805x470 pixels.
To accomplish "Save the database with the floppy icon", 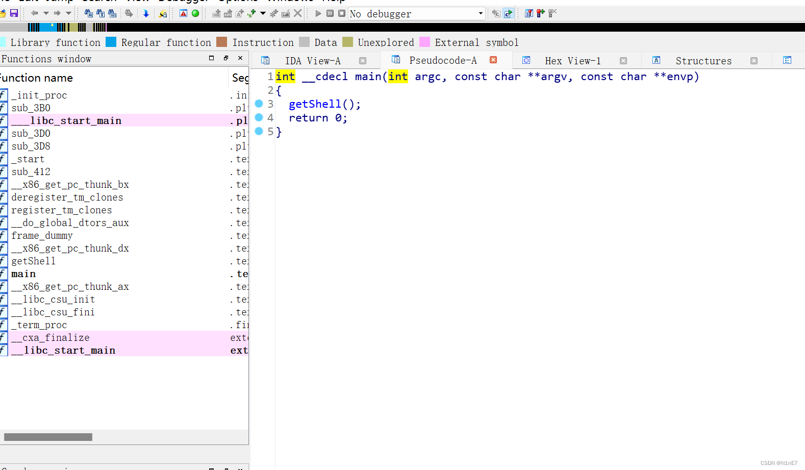I will click(14, 13).
